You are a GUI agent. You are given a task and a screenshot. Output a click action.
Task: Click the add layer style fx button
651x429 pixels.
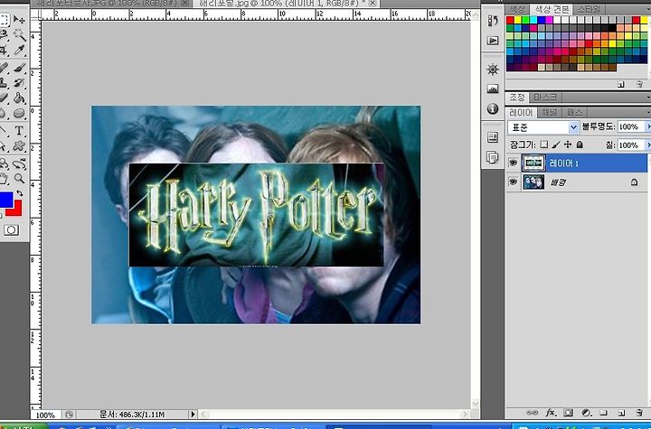(551, 413)
